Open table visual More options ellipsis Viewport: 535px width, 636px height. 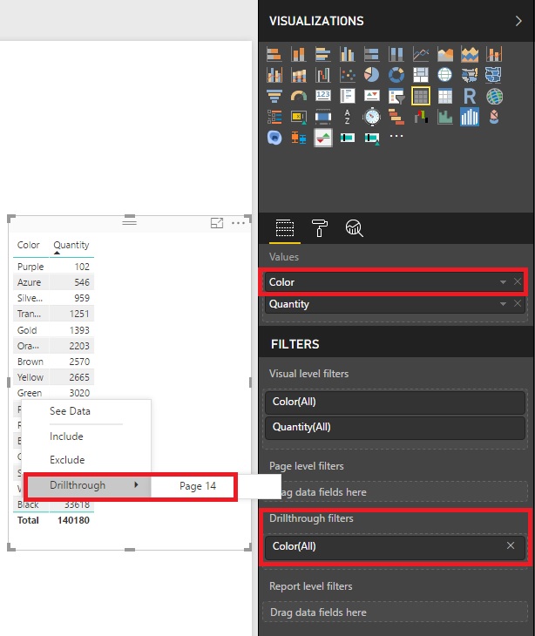point(238,223)
